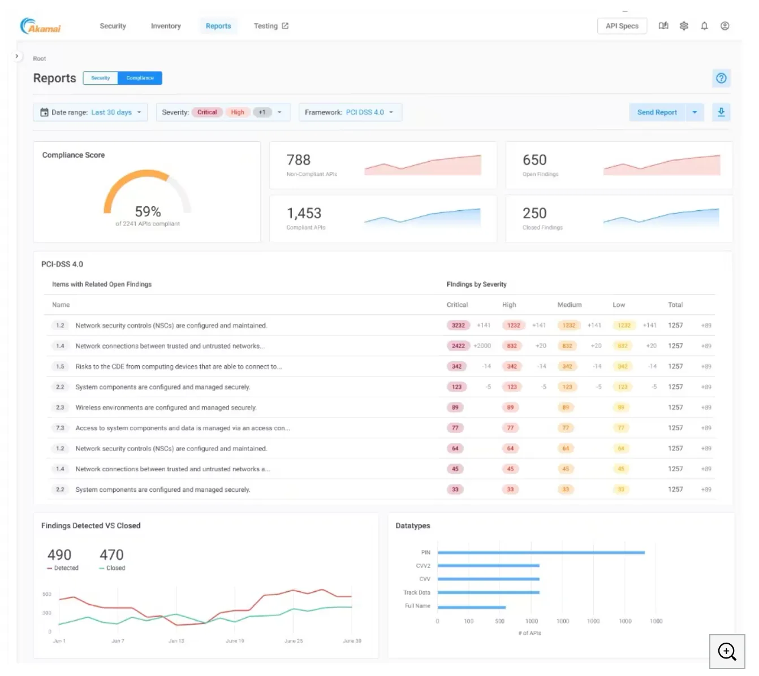Toggle the High severity filter pill
The image size is (759, 676).
pos(238,112)
